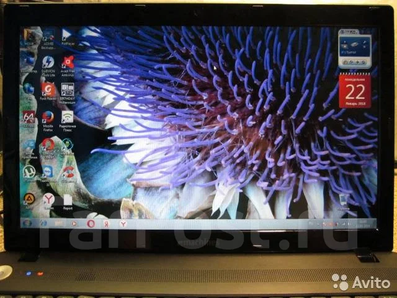Open the taskbar clock and date
Viewport: 397px width, 298px height.
point(363,223)
